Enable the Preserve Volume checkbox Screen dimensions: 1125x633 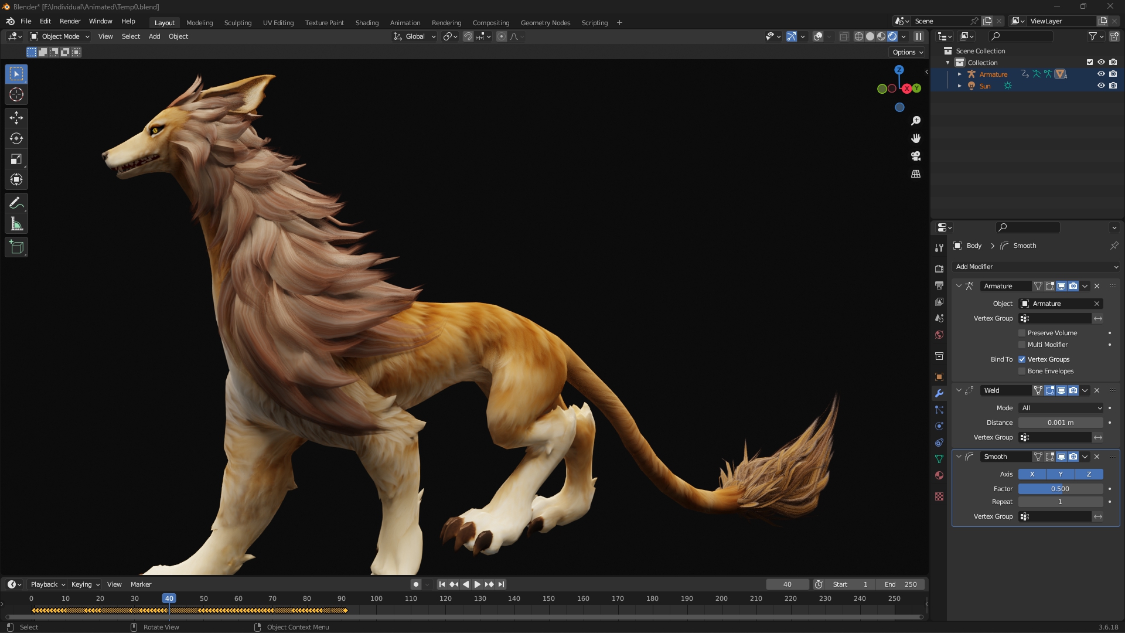click(x=1022, y=333)
